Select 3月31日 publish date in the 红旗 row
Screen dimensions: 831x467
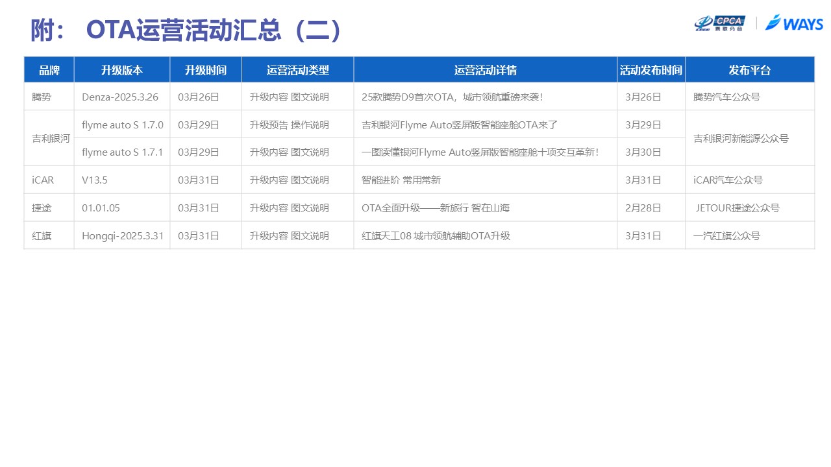click(x=651, y=235)
